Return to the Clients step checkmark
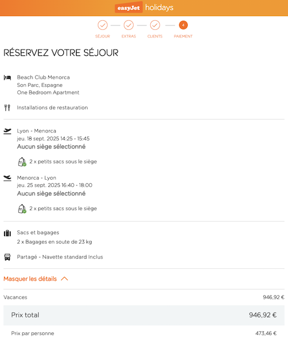 click(x=155, y=25)
